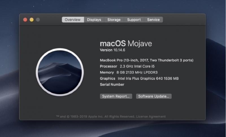The height and width of the screenshot is (137, 226).
Task: Open the Displays tab
Action: [x=94, y=20]
